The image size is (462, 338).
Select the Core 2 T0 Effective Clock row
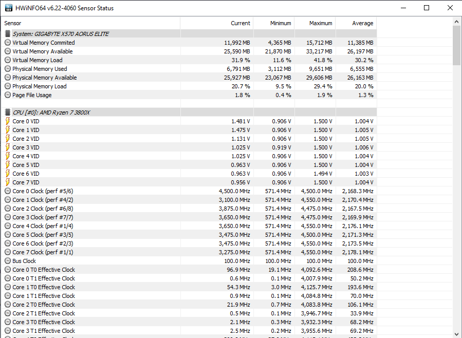[x=189, y=305]
